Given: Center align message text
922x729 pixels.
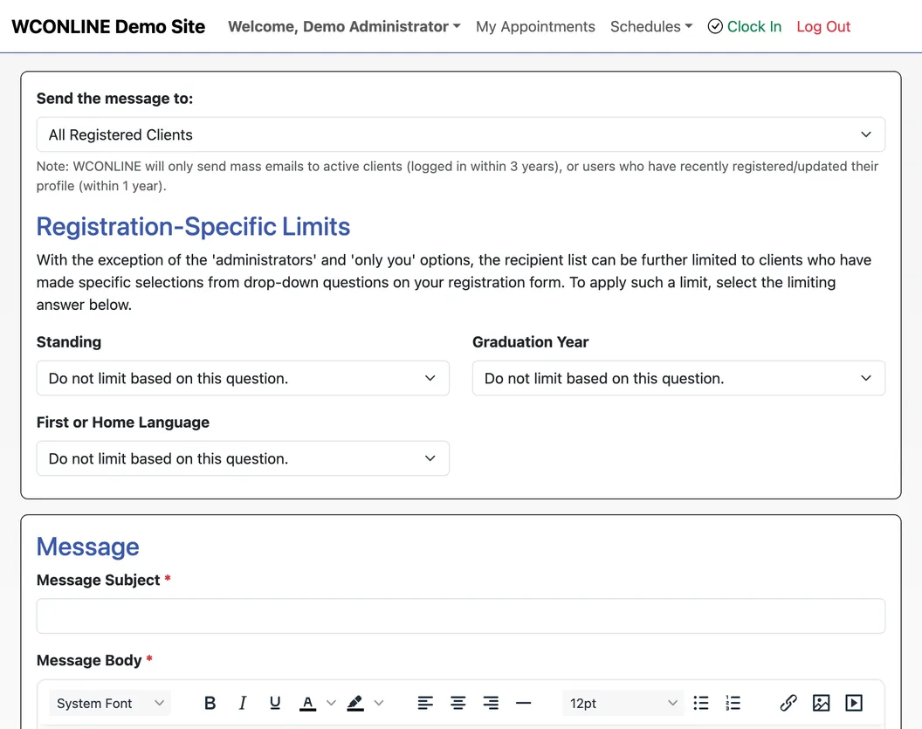Looking at the screenshot, I should (458, 703).
